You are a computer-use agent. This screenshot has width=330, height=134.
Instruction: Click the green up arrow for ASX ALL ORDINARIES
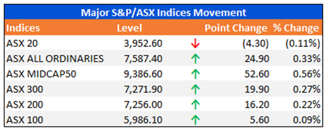(195, 59)
